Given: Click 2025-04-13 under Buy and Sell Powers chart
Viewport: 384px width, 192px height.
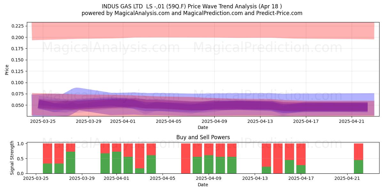Looking at the screenshot, I should (x=255, y=179).
